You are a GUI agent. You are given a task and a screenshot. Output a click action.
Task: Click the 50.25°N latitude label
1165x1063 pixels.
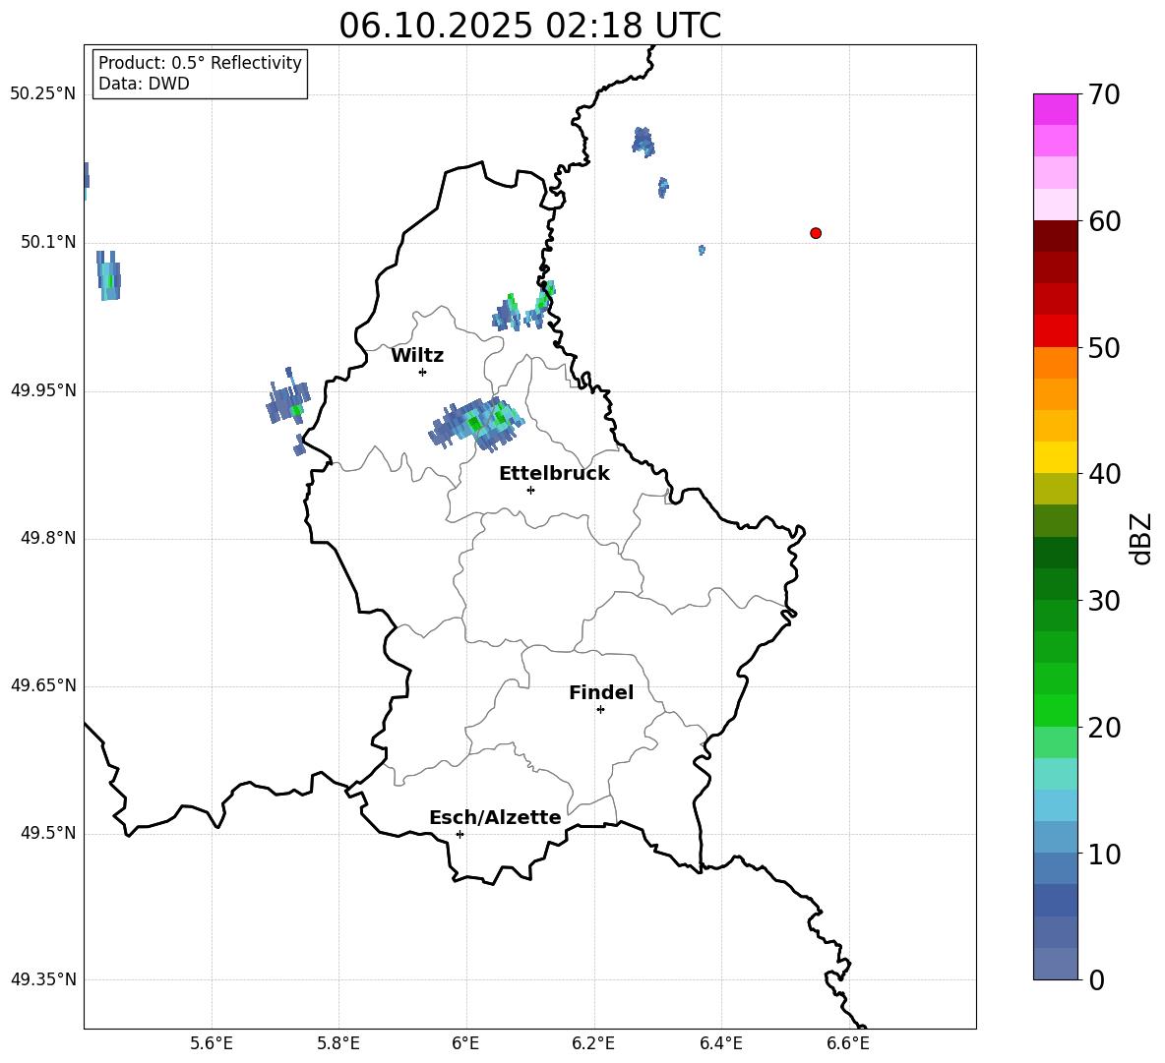click(43, 94)
